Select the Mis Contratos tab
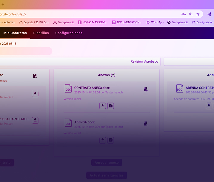Viewport: 214px width, 182px height. [15, 33]
